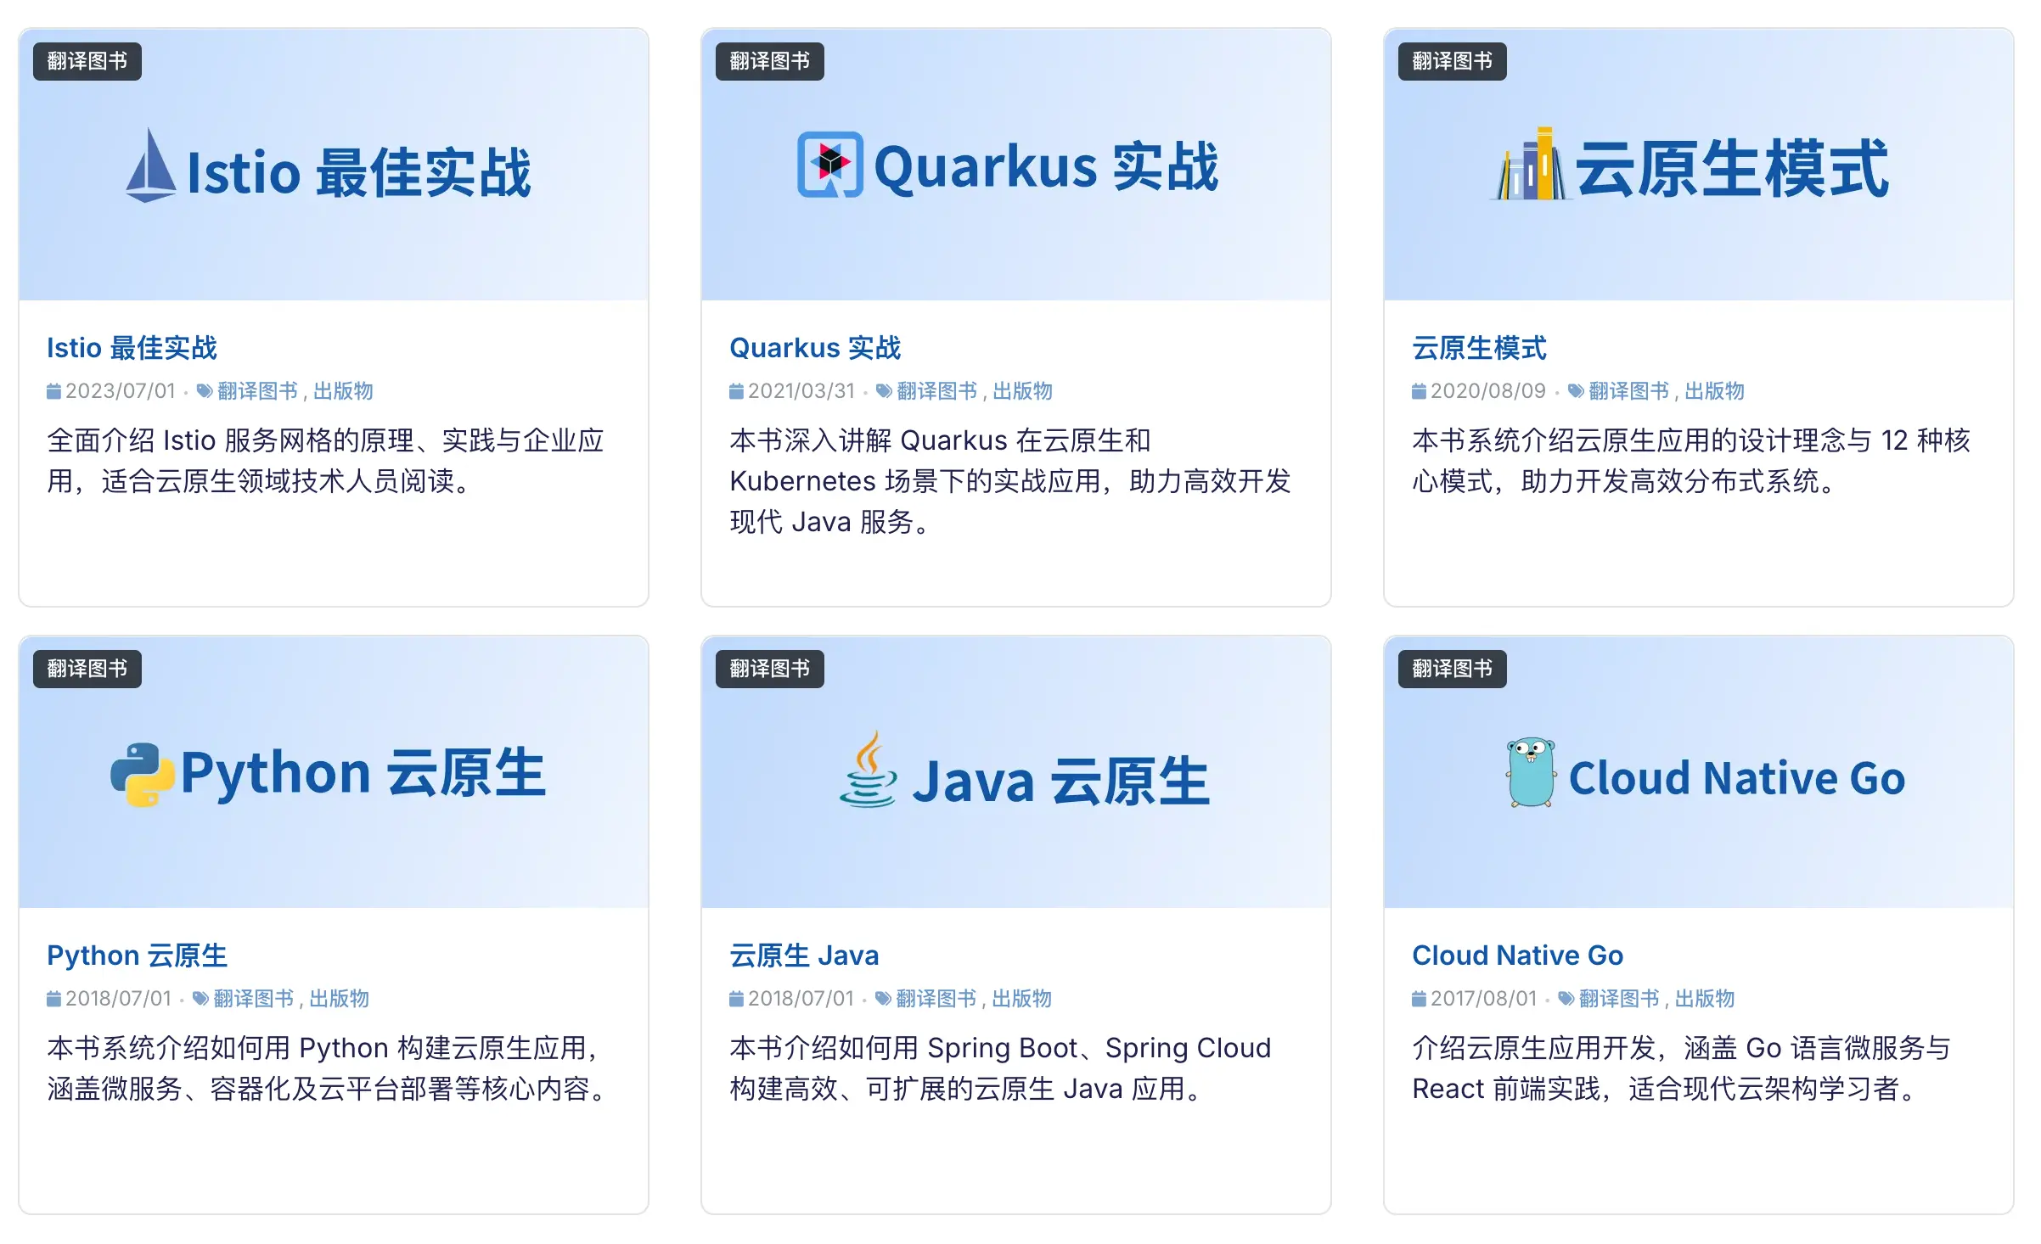Click the Python logo icon
2041x1244 pixels.
click(143, 774)
